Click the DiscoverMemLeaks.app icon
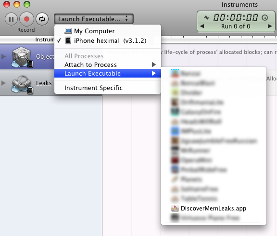 (175, 208)
